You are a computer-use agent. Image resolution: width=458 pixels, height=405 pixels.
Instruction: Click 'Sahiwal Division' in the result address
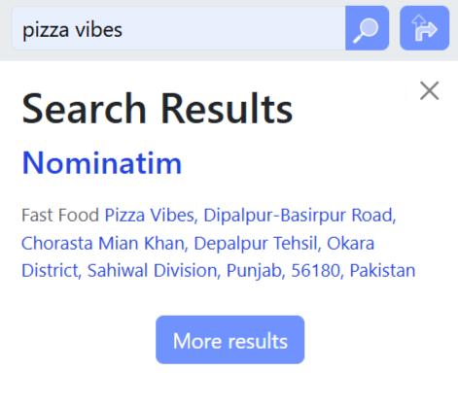pos(154,270)
